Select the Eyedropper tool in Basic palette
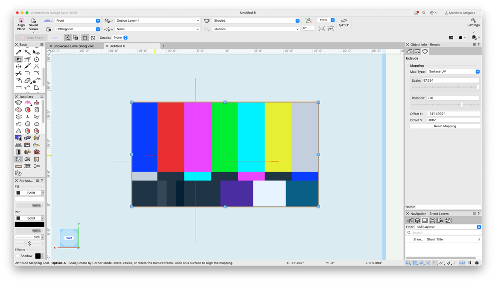498x286 pixels. 18,52
